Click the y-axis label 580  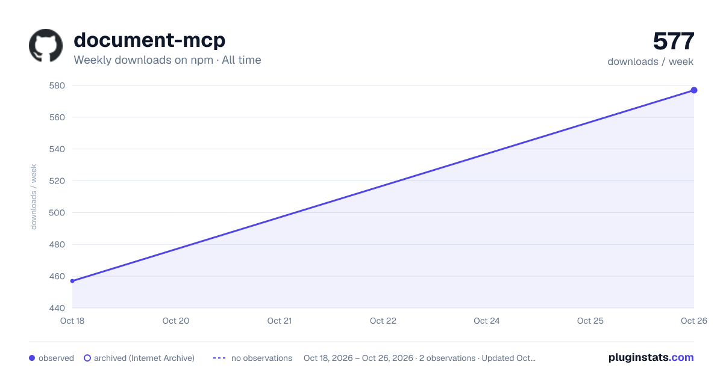pyautogui.click(x=57, y=85)
